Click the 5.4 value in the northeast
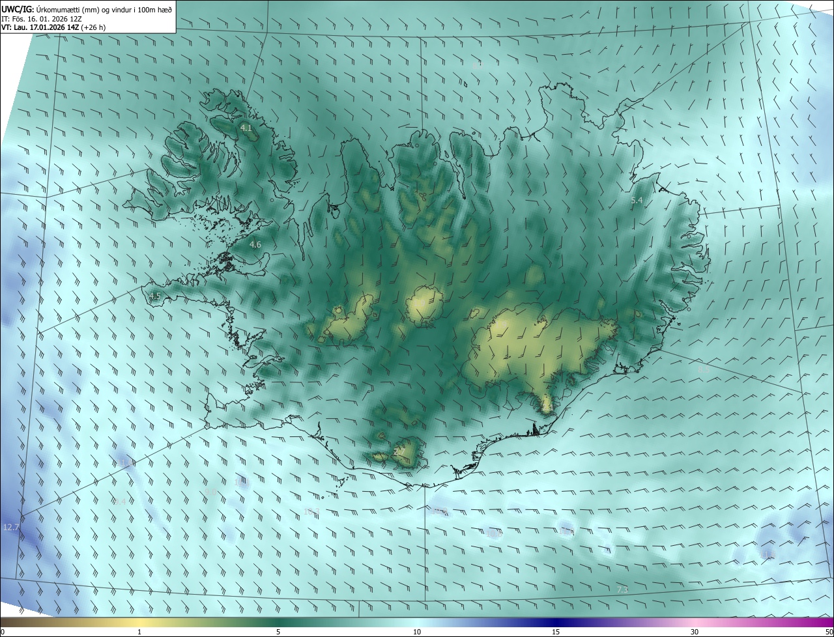The height and width of the screenshot is (637, 834). click(x=637, y=201)
